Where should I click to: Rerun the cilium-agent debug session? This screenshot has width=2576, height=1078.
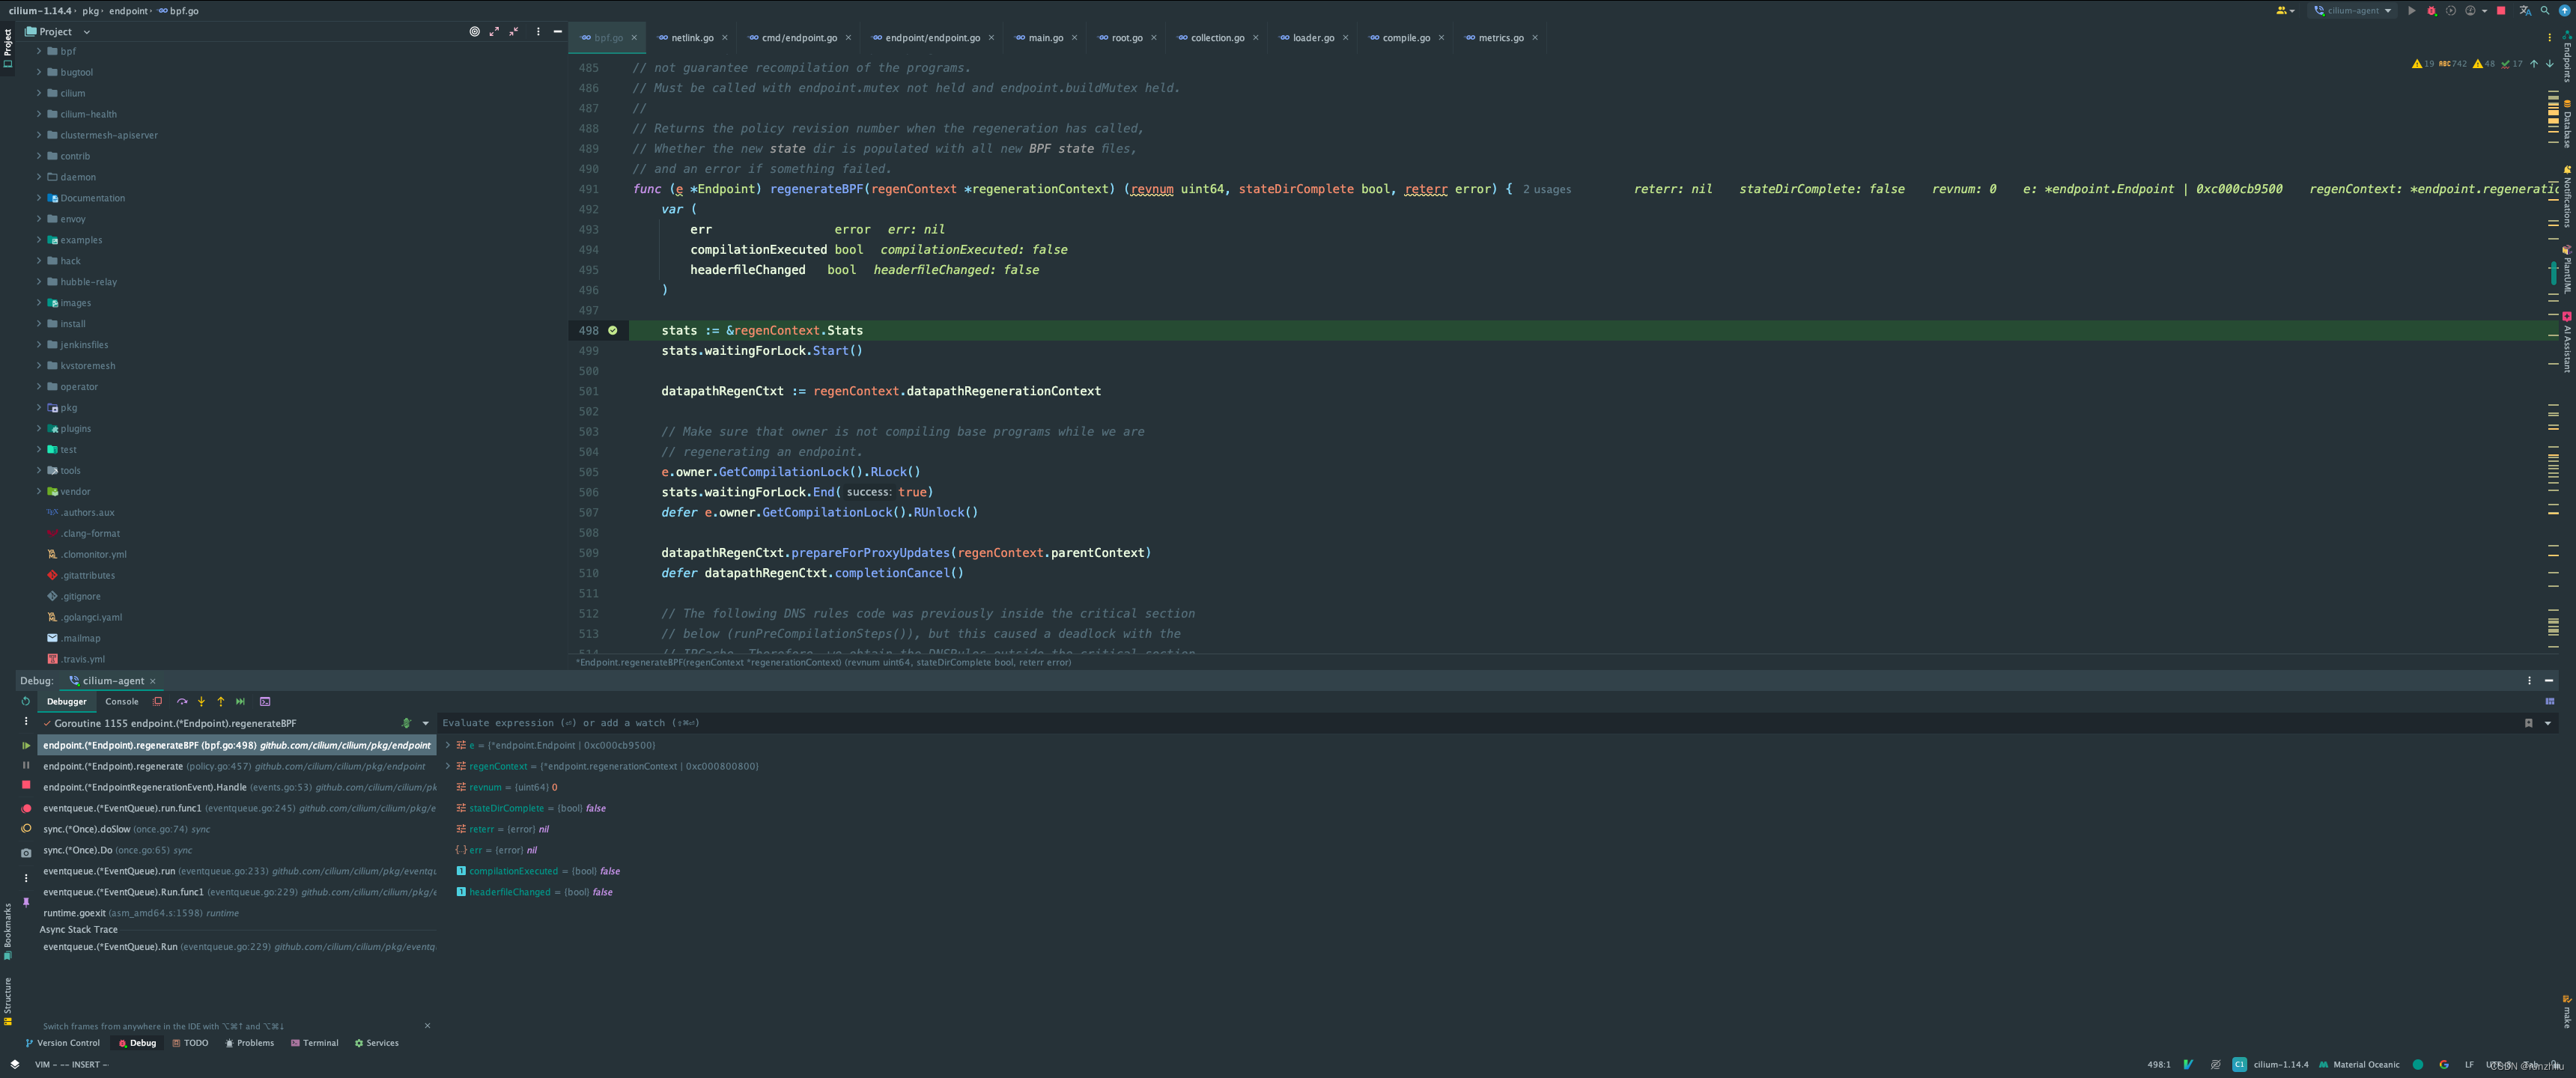point(25,702)
